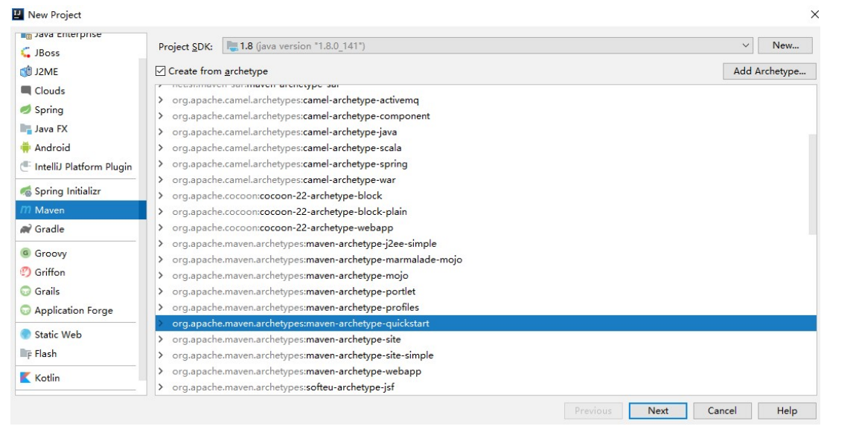Viewport: 859px width, 432px height.
Task: Click the Clouds icon in sidebar
Action: pos(26,91)
